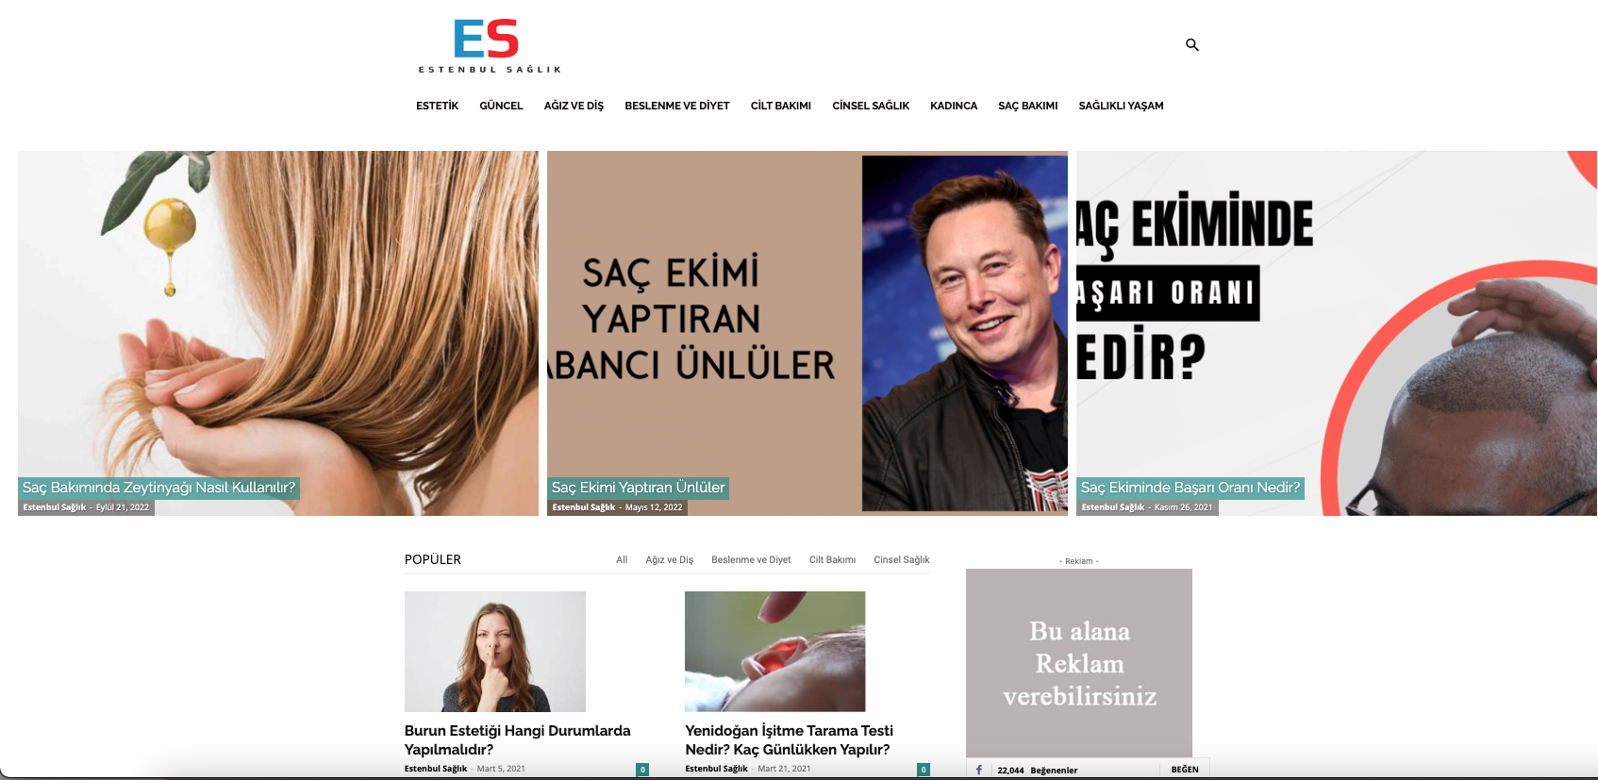Navigate to SAĞLIKLI YAŞAM section
Image resolution: width=1598 pixels, height=780 pixels.
click(1121, 106)
